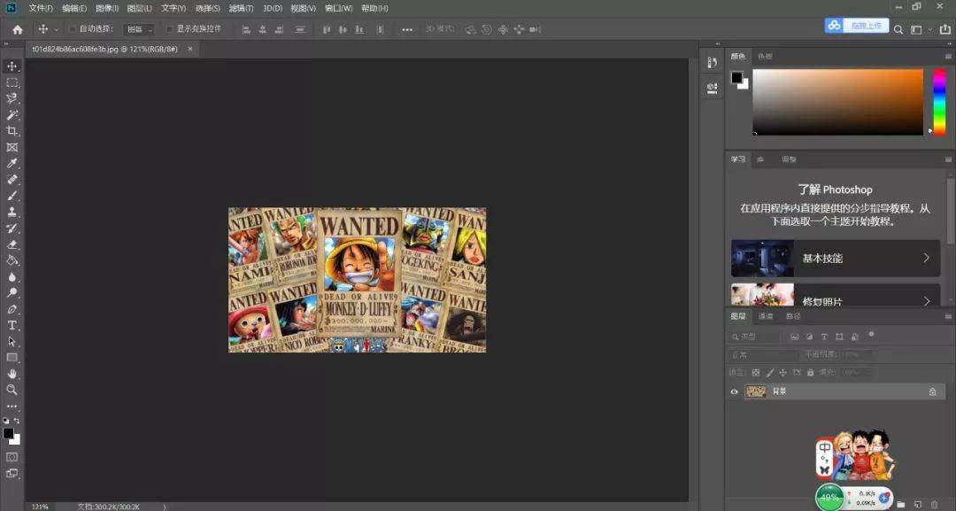956x511 pixels.
Task: Select the Eraser tool
Action: (x=12, y=244)
